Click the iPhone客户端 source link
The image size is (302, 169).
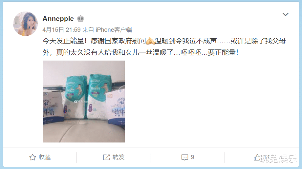point(114,30)
